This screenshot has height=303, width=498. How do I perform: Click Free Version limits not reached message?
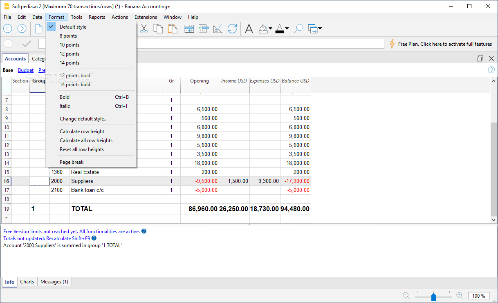click(x=72, y=231)
